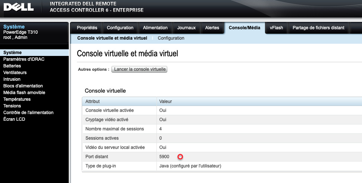Screen dimensions: 362x183
Task: Open the vFlash tab
Action: point(277,28)
